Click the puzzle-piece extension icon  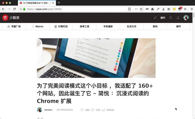(152, 9)
